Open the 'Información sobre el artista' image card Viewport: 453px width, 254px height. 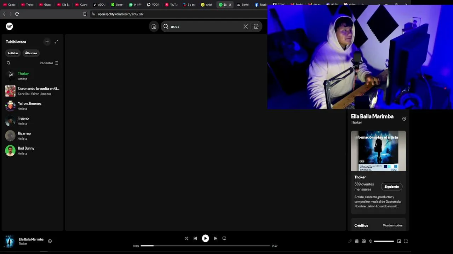point(378,151)
